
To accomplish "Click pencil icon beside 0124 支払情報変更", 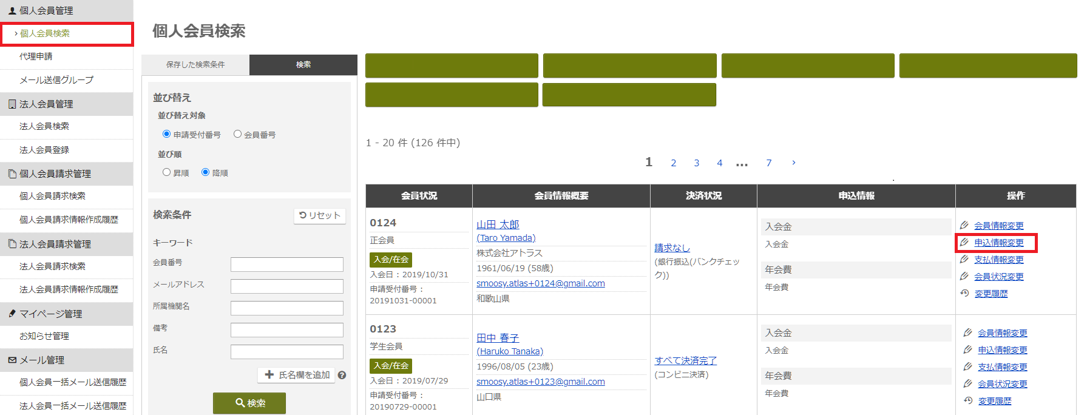I will [964, 259].
